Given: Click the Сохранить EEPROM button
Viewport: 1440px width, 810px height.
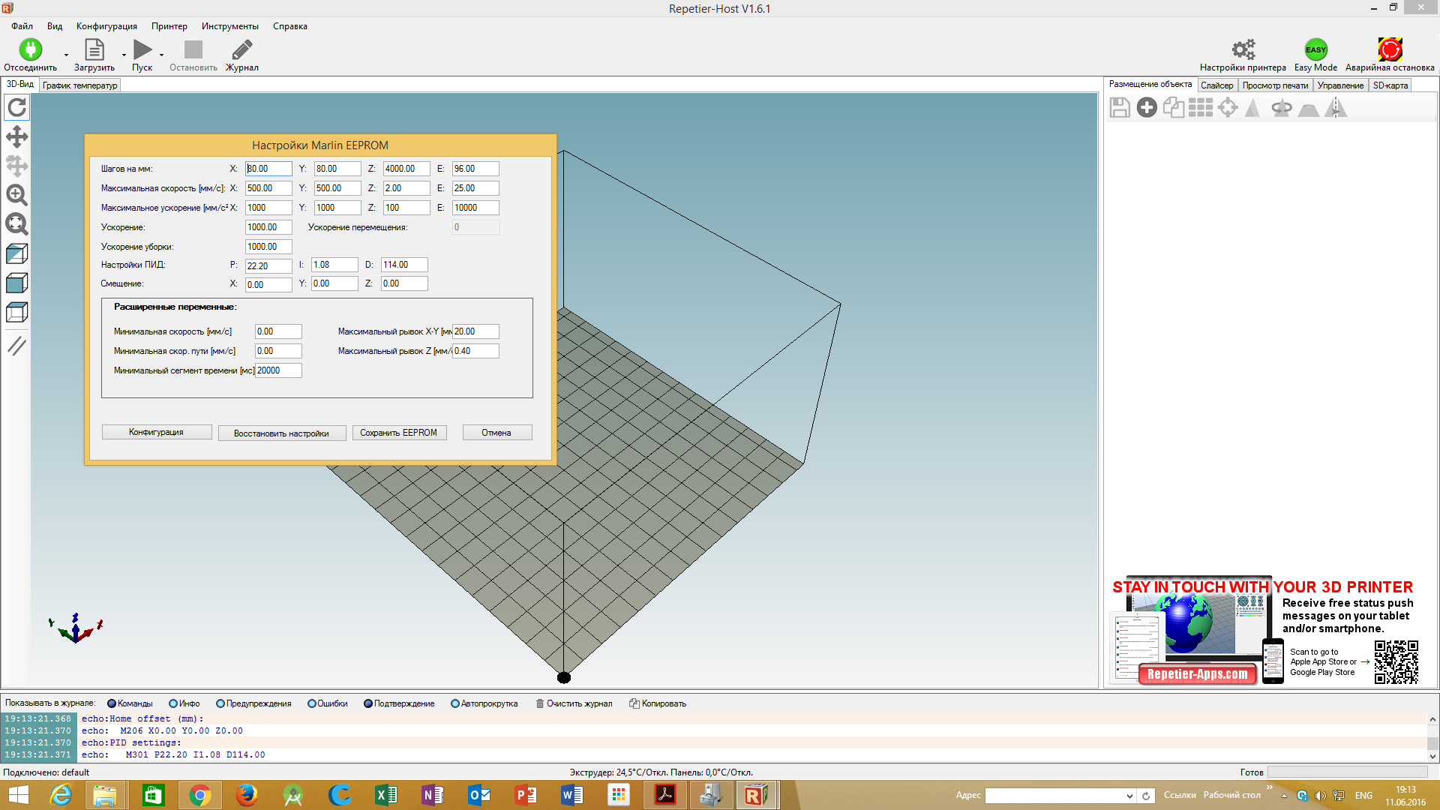Looking at the screenshot, I should pos(398,433).
